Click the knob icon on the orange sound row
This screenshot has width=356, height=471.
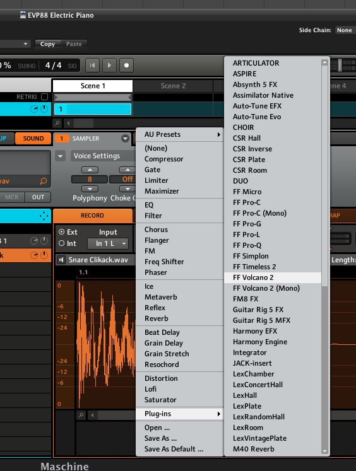tap(34, 255)
